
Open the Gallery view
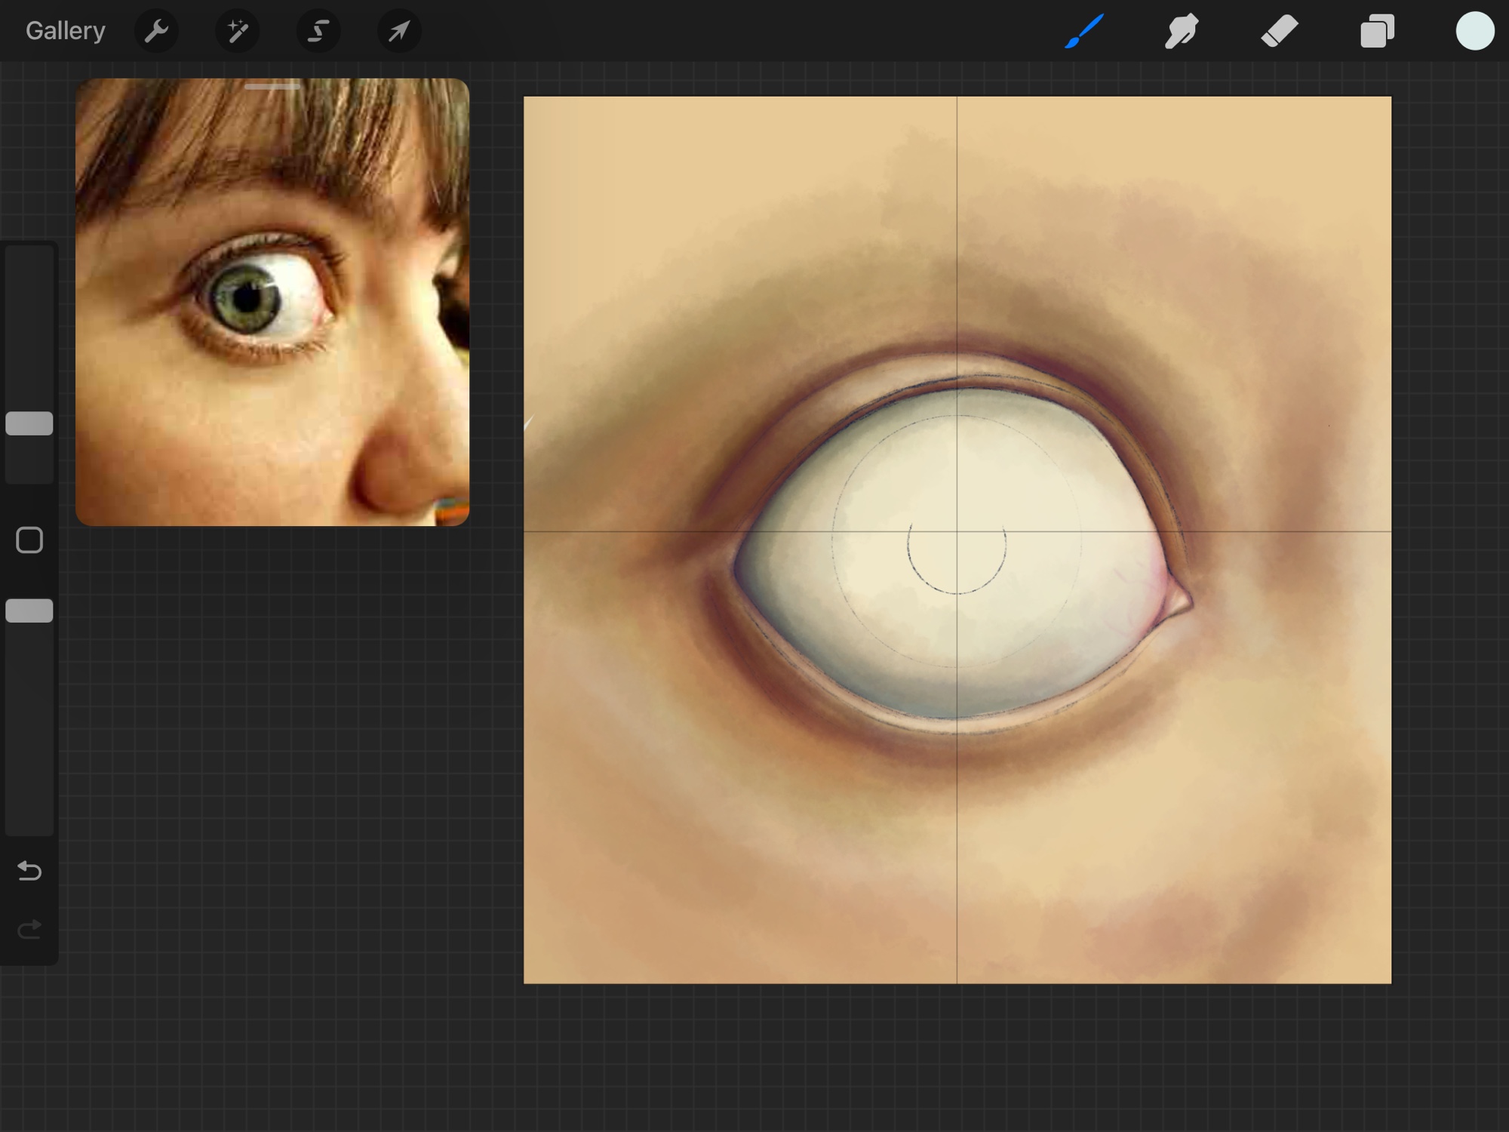pos(65,31)
